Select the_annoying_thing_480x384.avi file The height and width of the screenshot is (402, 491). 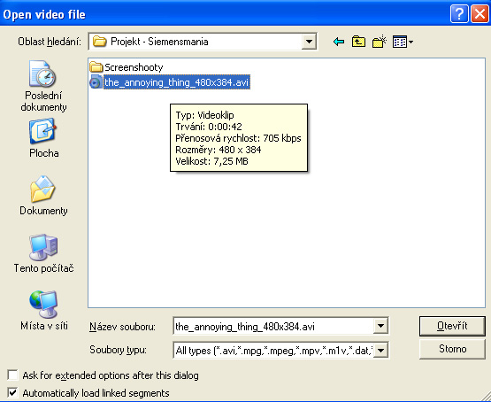tap(170, 82)
